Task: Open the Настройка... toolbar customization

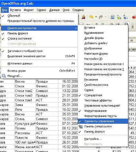Action: click(103, 139)
